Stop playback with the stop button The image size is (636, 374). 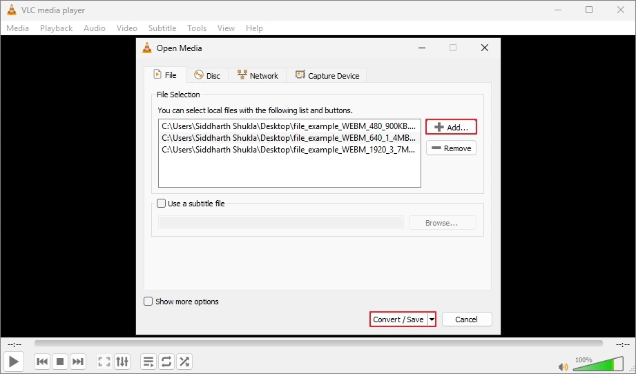click(60, 362)
